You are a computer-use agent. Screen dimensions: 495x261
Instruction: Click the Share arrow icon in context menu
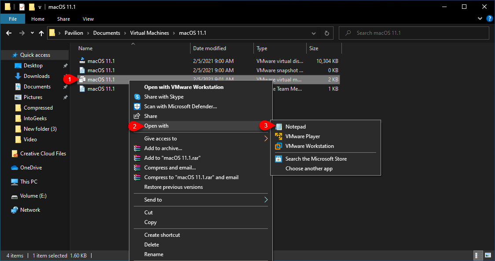(137, 116)
